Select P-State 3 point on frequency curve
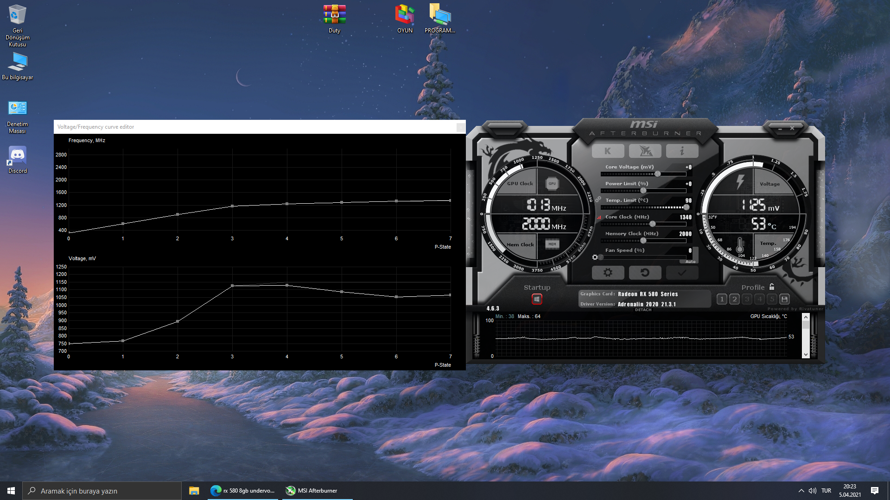This screenshot has width=890, height=500. (x=232, y=206)
